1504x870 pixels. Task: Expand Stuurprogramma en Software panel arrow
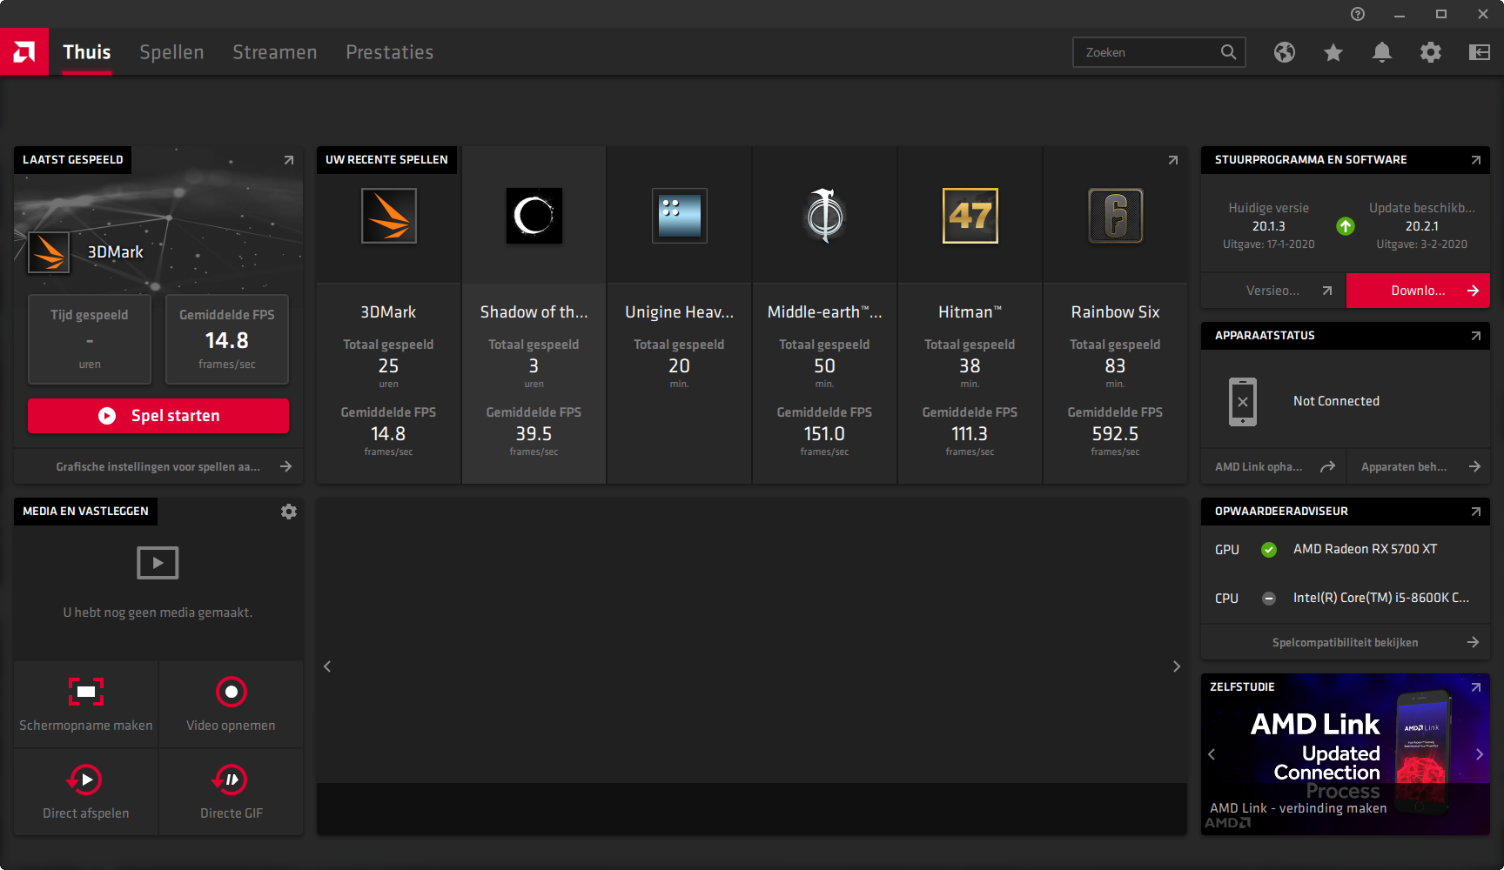tap(1476, 160)
